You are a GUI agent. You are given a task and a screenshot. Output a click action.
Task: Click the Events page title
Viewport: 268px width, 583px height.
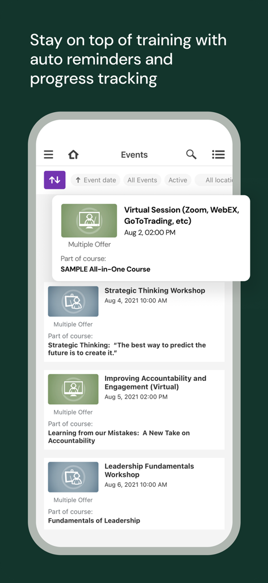(134, 155)
